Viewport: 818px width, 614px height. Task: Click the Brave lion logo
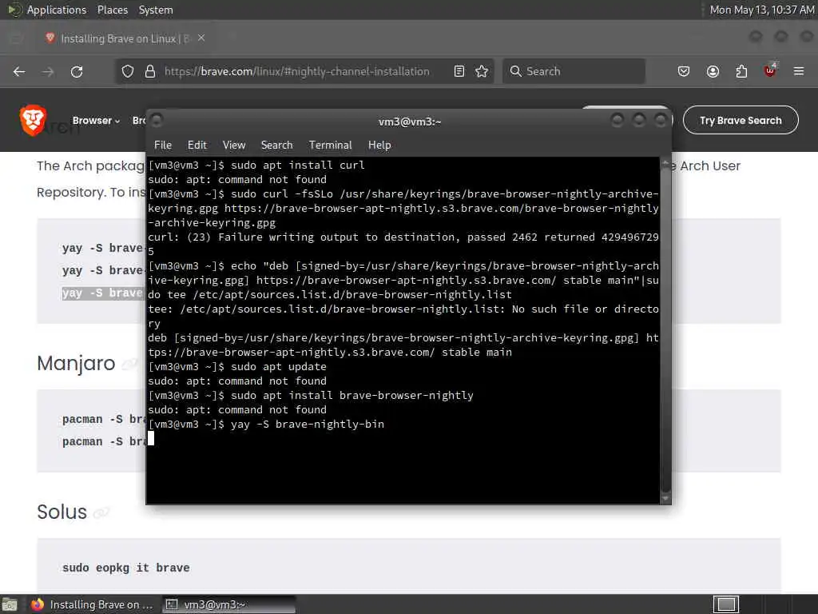33,120
